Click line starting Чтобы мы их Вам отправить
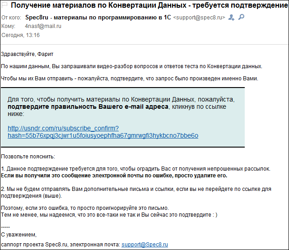Viewport: 289px width, 250px height. (130, 79)
